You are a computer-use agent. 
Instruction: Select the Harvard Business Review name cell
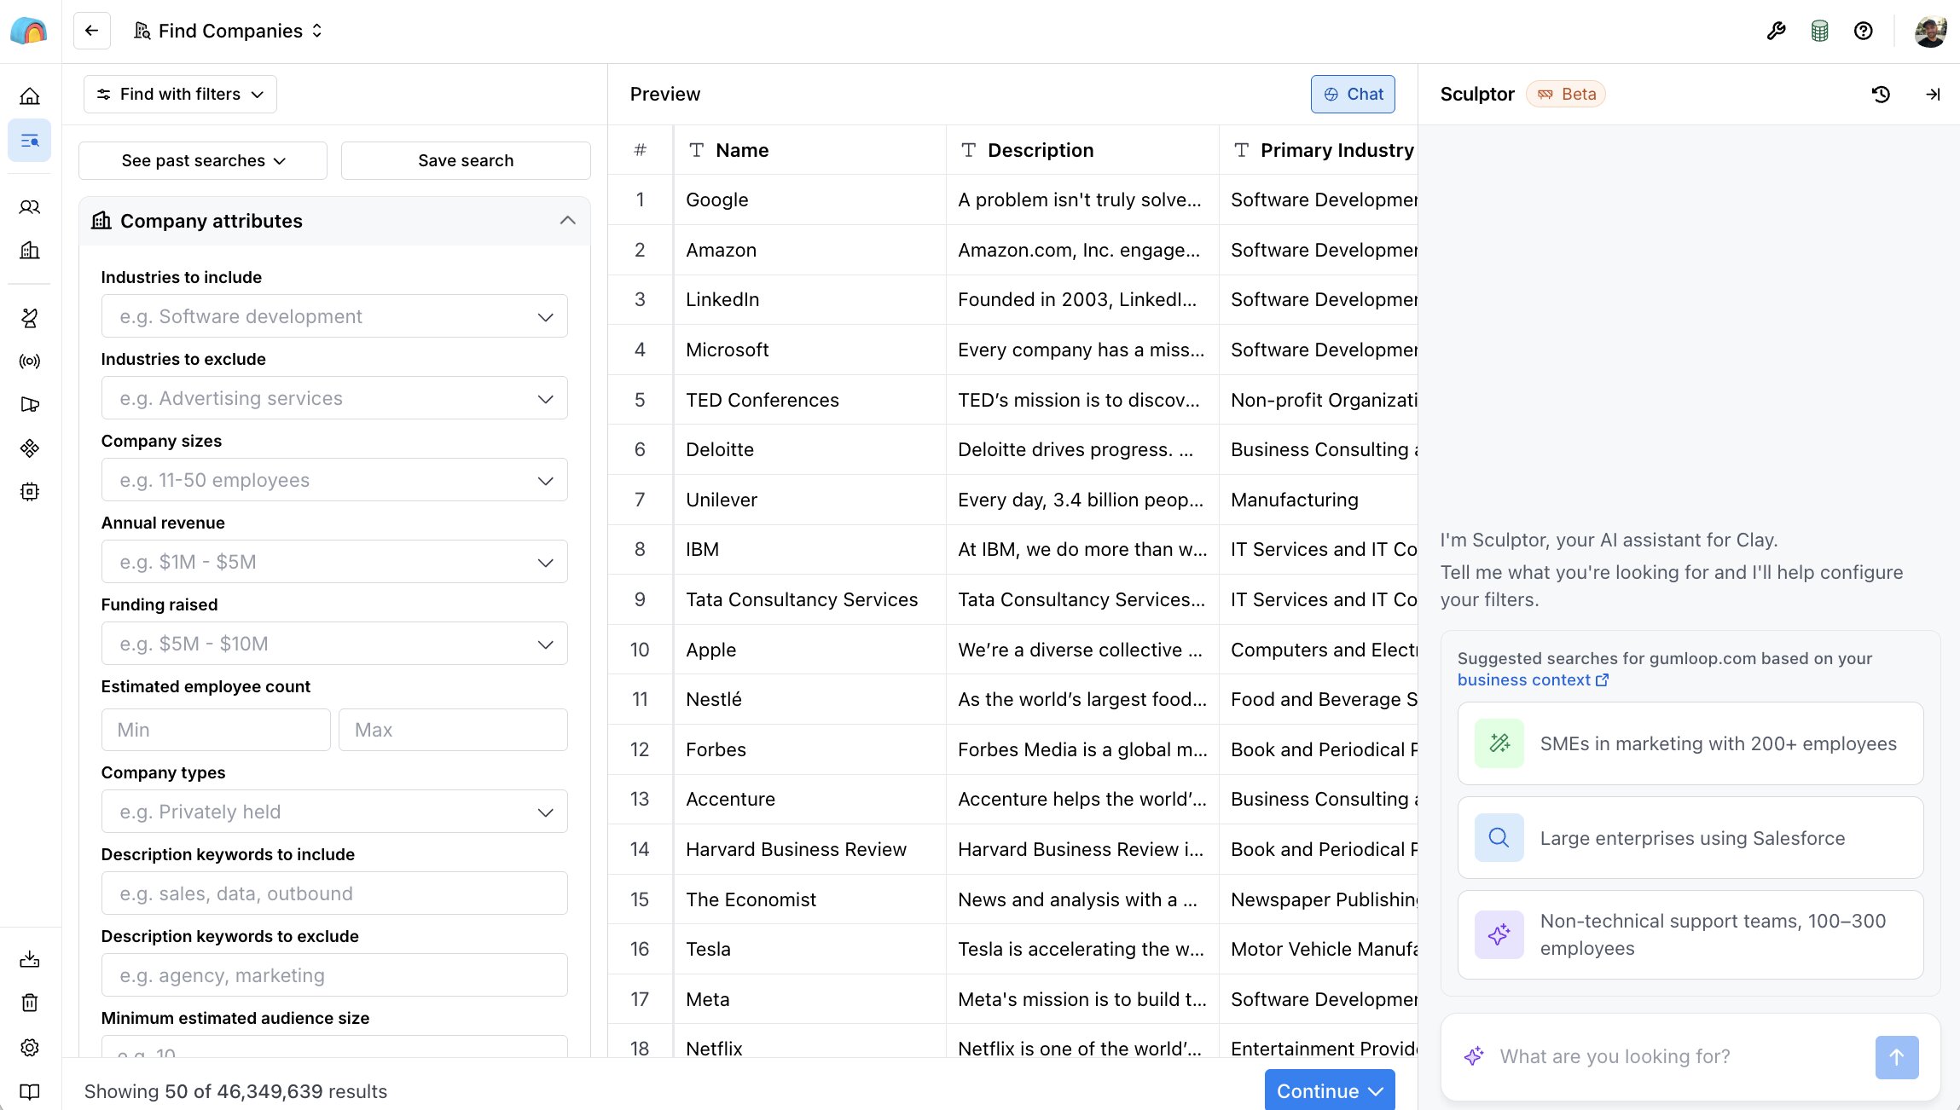coord(809,850)
